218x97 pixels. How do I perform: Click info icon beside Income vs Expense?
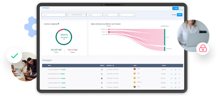pos(58,24)
